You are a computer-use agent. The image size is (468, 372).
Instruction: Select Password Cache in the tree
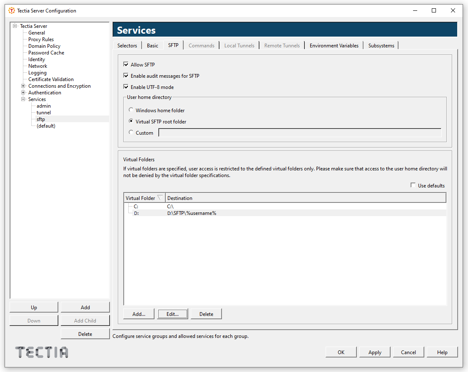click(46, 53)
